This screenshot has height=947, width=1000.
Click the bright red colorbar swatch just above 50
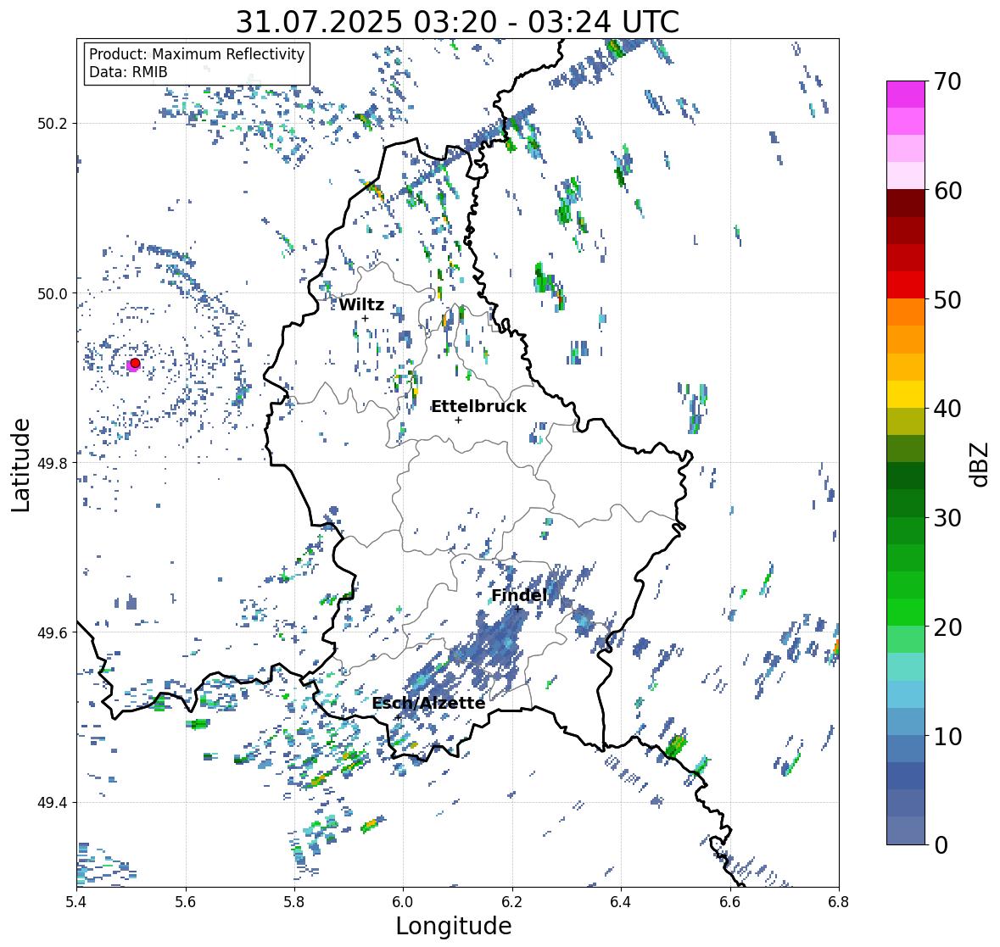click(906, 285)
